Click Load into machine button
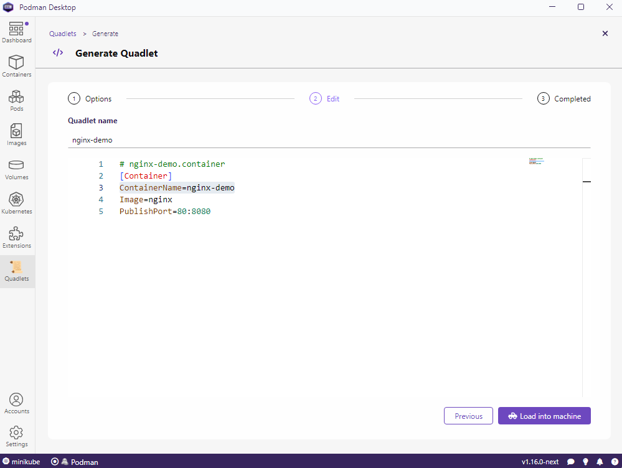Viewport: 622px width, 468px height. [x=544, y=416]
